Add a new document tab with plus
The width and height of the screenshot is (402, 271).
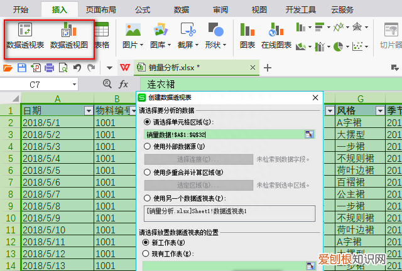pos(268,68)
